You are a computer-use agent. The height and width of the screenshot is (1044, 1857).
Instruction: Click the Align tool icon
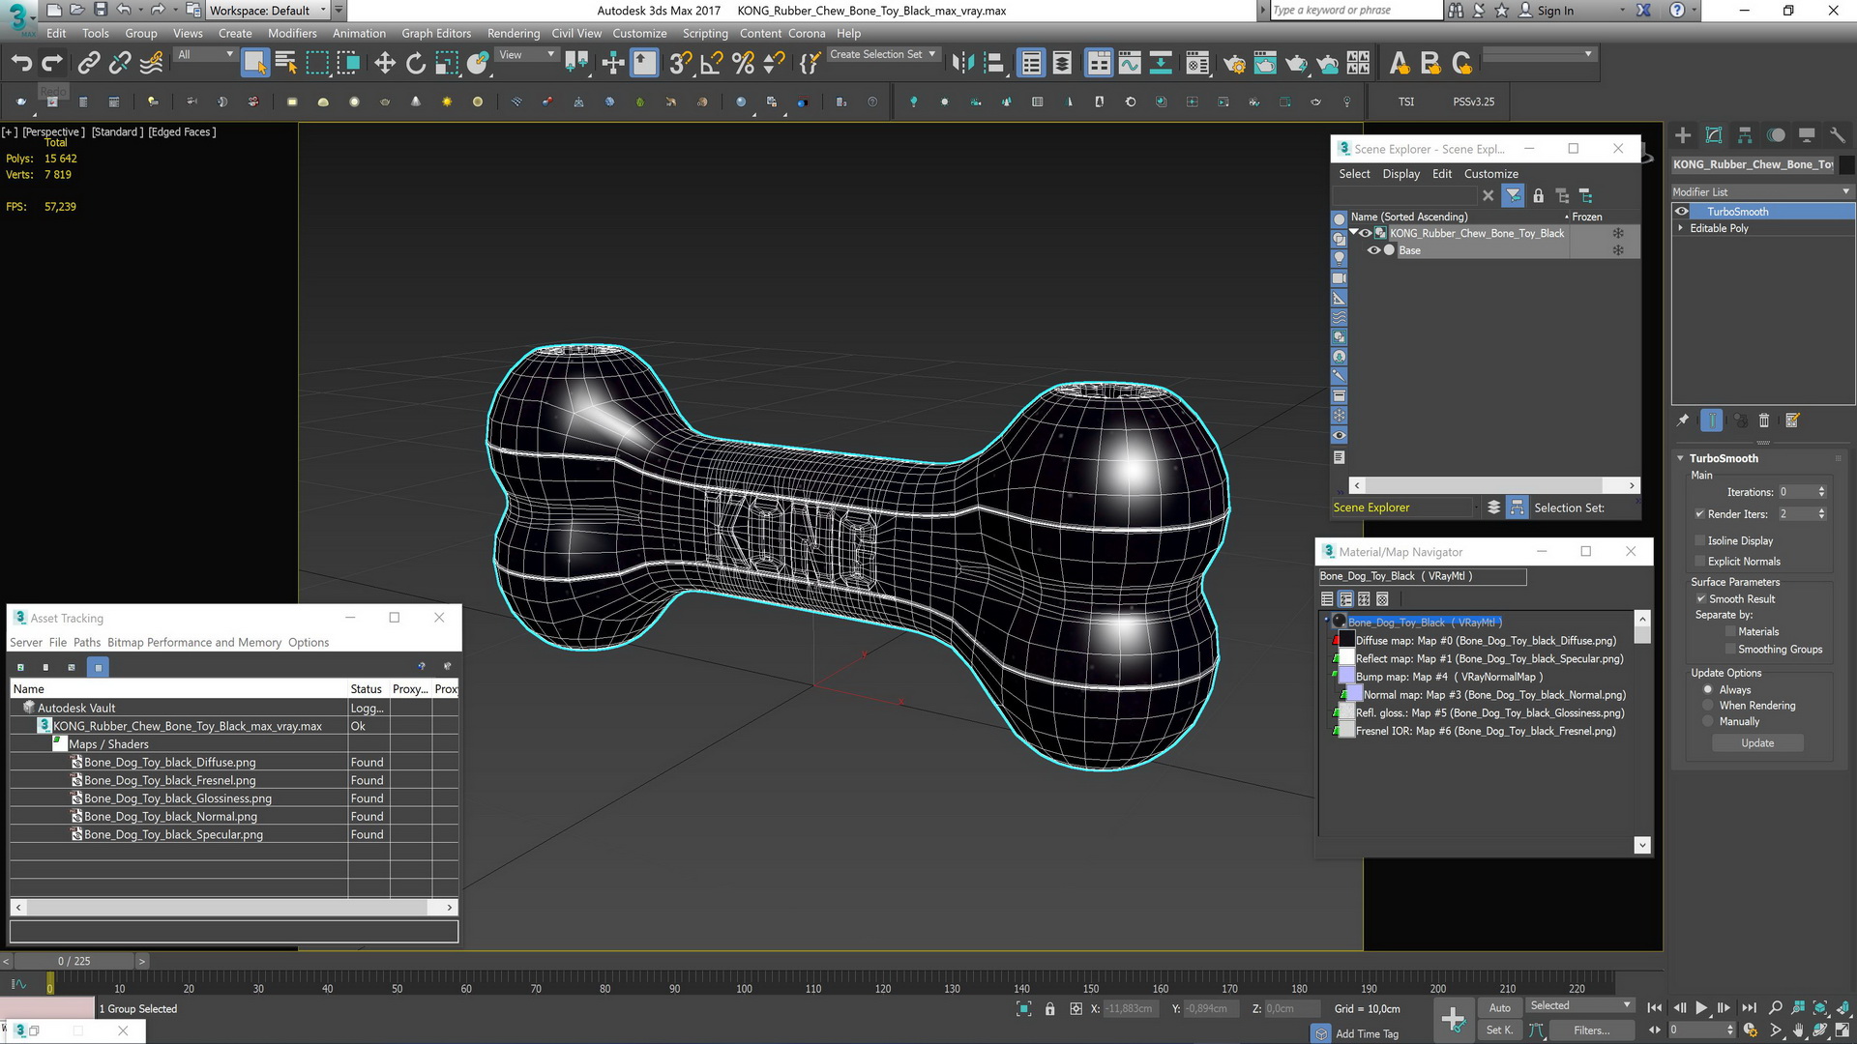[994, 64]
